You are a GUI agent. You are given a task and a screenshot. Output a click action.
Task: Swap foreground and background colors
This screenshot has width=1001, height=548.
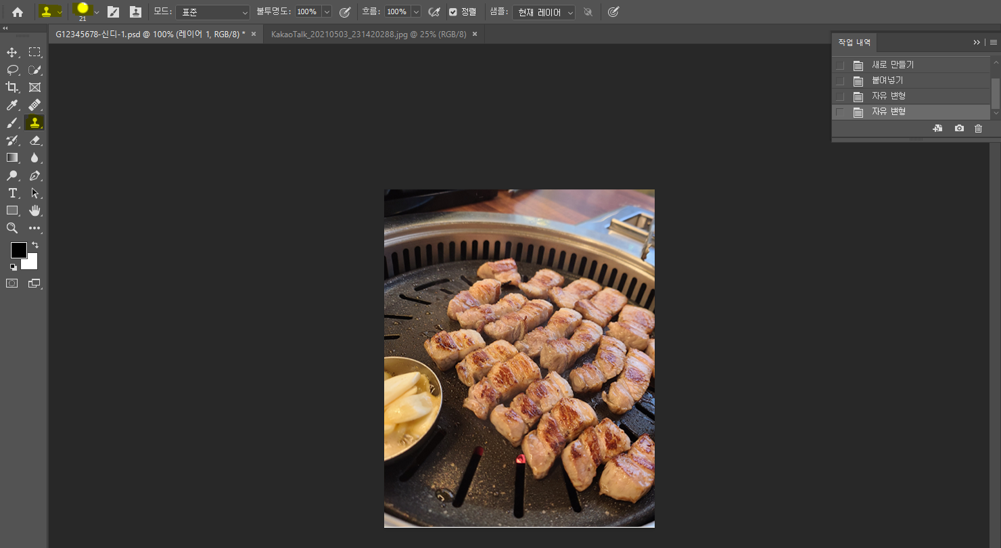tap(35, 245)
